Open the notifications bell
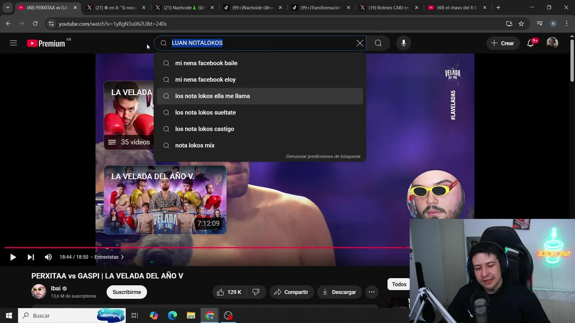 coord(531,43)
